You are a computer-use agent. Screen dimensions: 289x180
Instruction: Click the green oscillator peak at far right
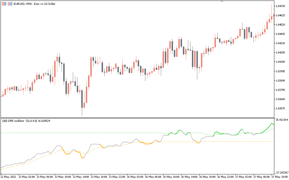(x=272, y=123)
